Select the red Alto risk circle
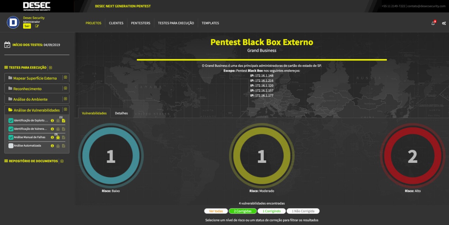This screenshot has width=449, height=225. [x=413, y=156]
